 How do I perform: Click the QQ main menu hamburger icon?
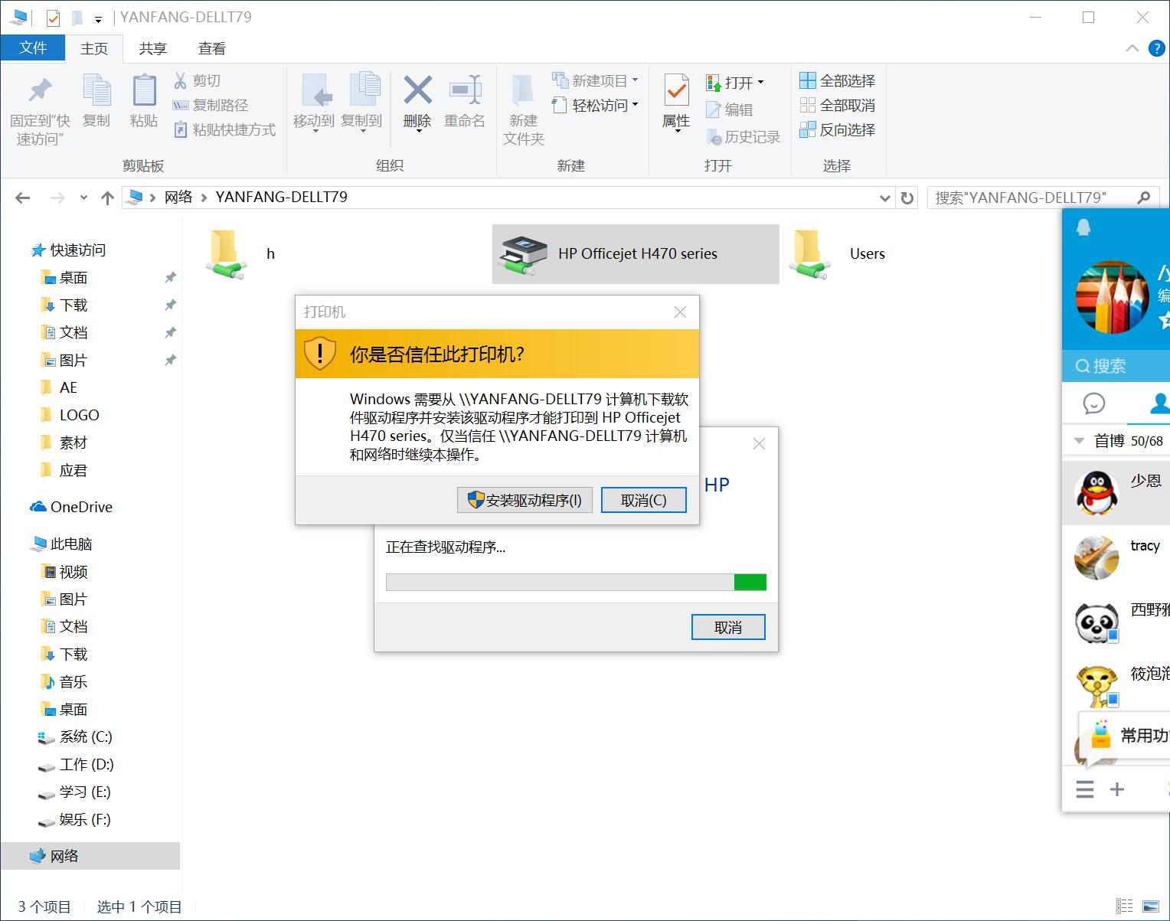(x=1084, y=789)
